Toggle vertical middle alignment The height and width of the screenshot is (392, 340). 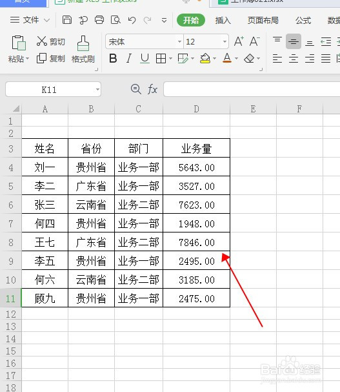coord(294,41)
